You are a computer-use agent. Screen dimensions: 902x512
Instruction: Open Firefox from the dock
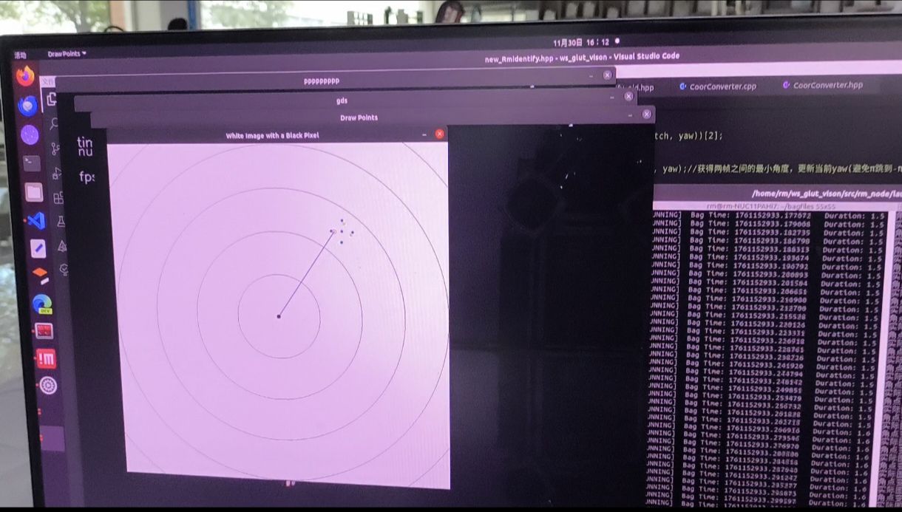tap(26, 75)
